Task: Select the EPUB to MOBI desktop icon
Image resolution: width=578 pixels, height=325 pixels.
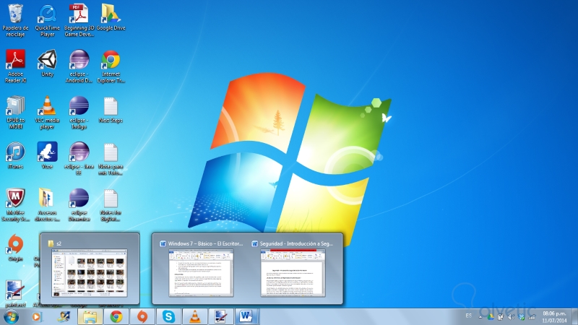Action: 15,113
